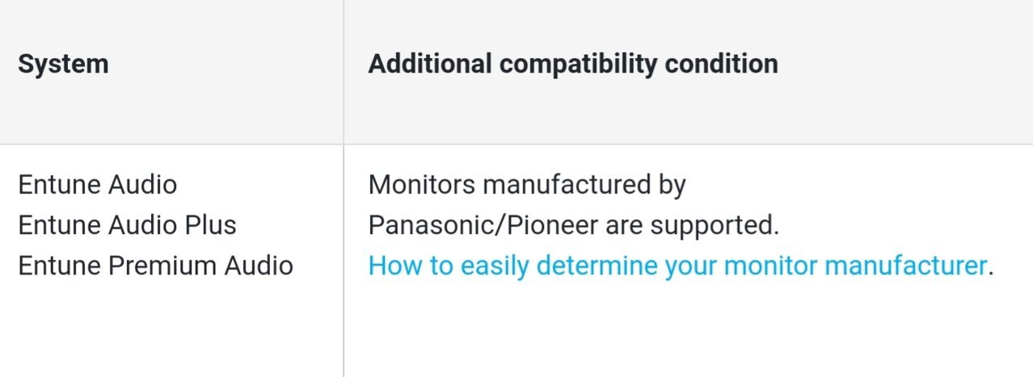Click the System column header

[63, 64]
